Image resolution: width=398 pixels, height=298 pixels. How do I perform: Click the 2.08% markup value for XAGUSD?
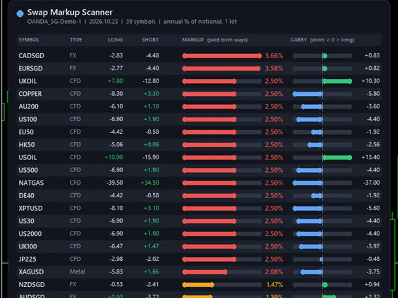pos(274,272)
